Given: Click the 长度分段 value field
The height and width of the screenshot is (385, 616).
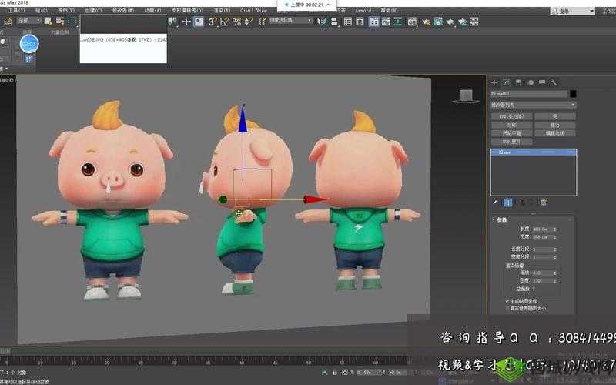Looking at the screenshot, I should pos(541,249).
